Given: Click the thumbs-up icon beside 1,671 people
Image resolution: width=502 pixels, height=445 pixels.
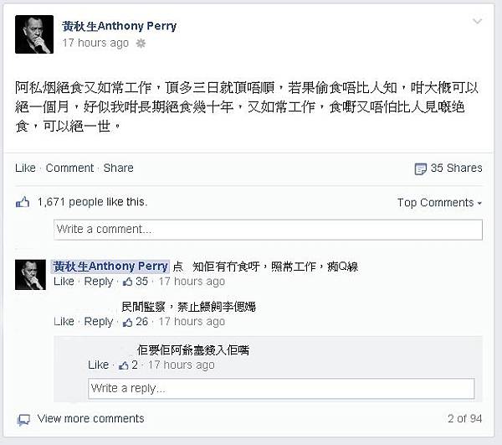Looking at the screenshot, I should click(x=23, y=202).
